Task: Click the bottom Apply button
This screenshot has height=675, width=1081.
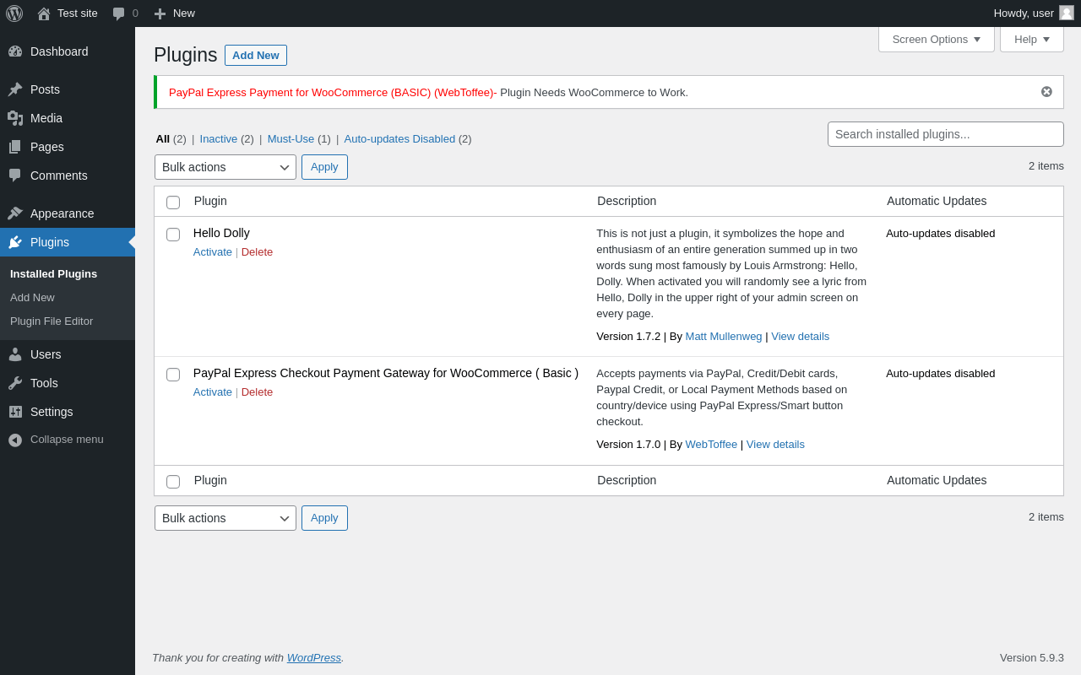Action: [324, 518]
